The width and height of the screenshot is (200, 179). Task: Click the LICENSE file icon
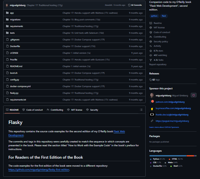click(x=7, y=53)
